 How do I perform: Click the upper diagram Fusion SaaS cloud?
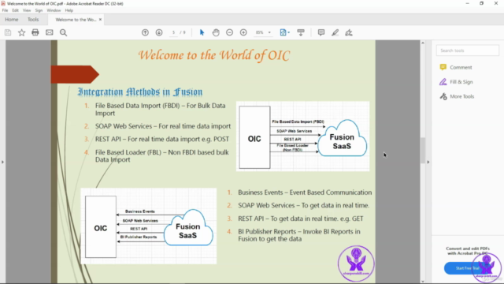343,139
